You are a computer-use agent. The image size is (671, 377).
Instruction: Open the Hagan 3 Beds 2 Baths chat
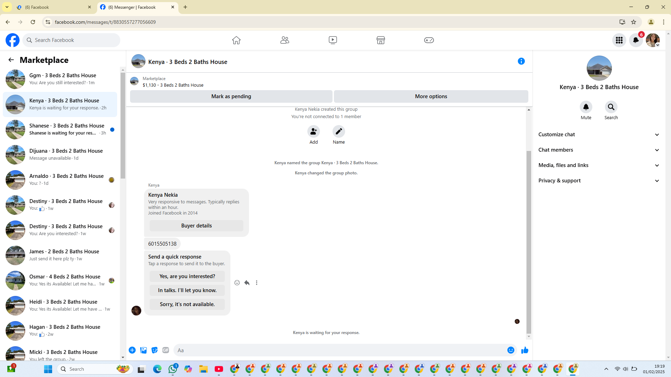(x=60, y=331)
